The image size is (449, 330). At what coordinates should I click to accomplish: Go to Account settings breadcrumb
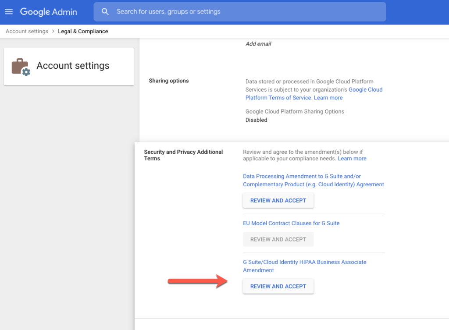pos(27,32)
